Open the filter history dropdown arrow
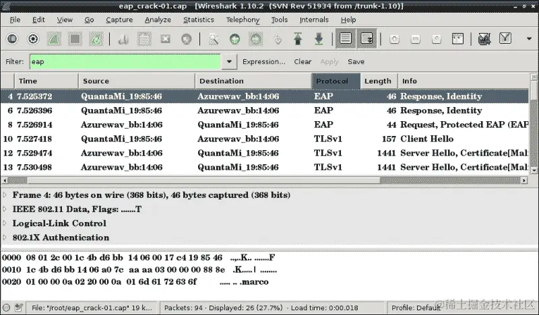Image resolution: width=539 pixels, height=315 pixels. tap(229, 62)
